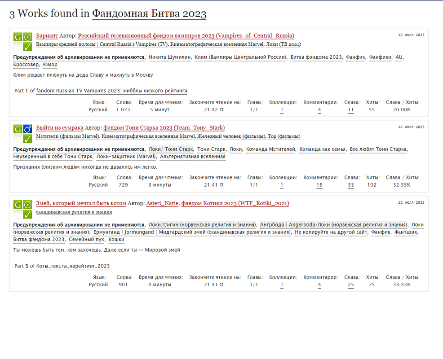Refresh finish time 21:42 on Вариант

tap(221, 109)
